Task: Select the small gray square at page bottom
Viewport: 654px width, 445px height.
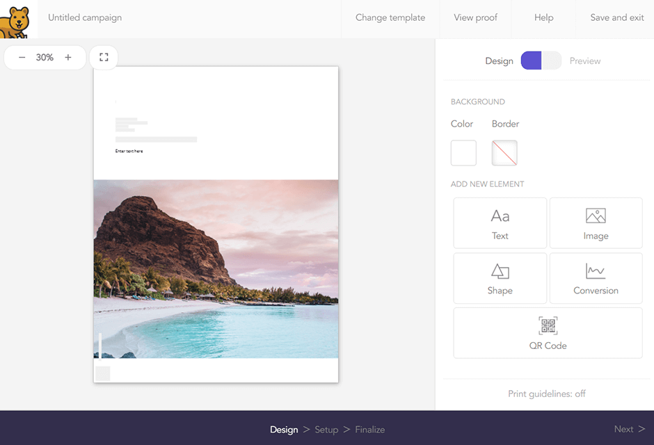Action: 102,374
